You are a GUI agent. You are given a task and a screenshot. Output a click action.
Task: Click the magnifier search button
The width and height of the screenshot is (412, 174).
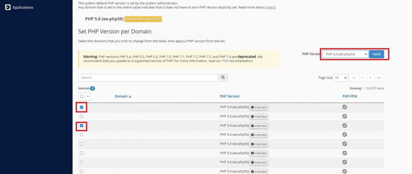coord(223,78)
